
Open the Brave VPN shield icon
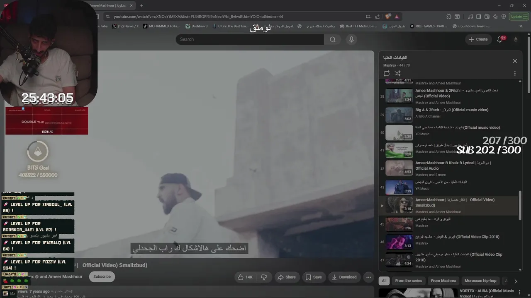[504, 17]
